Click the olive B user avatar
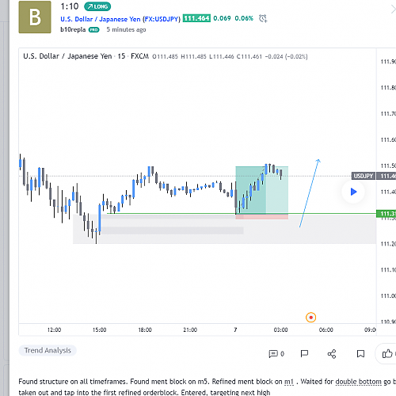The image size is (396, 396). (x=35, y=17)
